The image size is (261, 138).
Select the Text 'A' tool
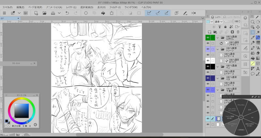258,69
